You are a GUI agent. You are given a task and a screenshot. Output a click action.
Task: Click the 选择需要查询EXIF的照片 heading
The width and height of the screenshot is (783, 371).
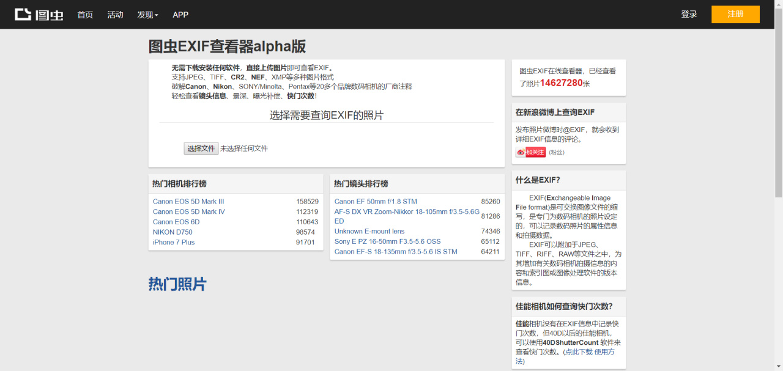[327, 115]
